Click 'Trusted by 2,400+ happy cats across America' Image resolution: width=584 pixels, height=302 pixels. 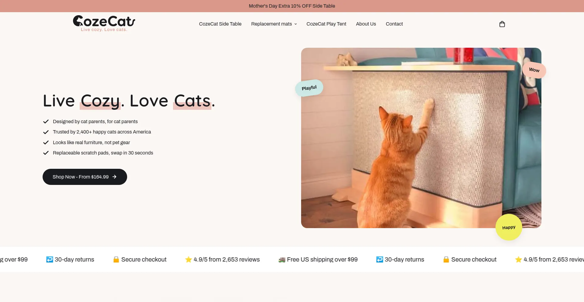(102, 132)
